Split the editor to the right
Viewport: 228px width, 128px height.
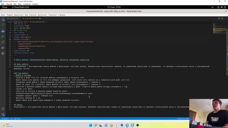[x=222, y=18]
